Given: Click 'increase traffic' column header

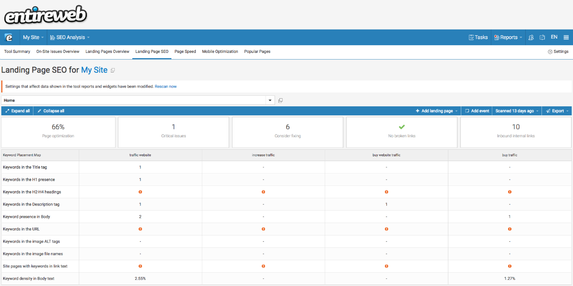Looking at the screenshot, I should click(263, 155).
